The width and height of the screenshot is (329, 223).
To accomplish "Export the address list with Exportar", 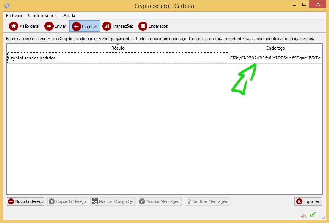I will [308, 201].
